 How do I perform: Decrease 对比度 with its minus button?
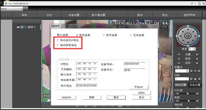click(177, 94)
